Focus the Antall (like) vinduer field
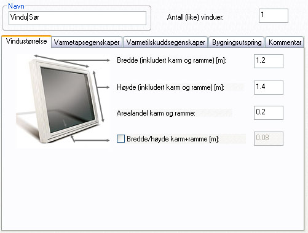The height and width of the screenshot is (233, 308). tap(274, 15)
